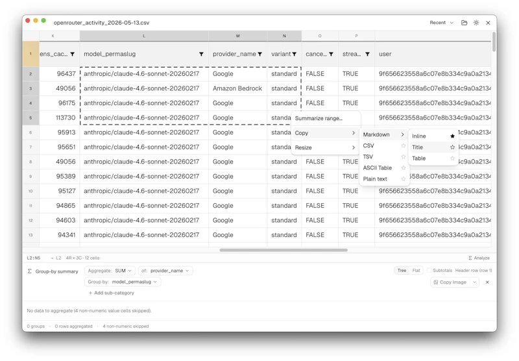519x361 pixels.
Task: Open filter on cance... column
Action: click(331, 54)
